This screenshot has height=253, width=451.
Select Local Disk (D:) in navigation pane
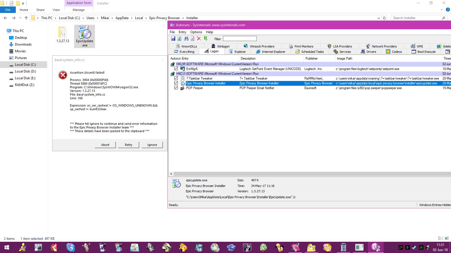pos(25,71)
